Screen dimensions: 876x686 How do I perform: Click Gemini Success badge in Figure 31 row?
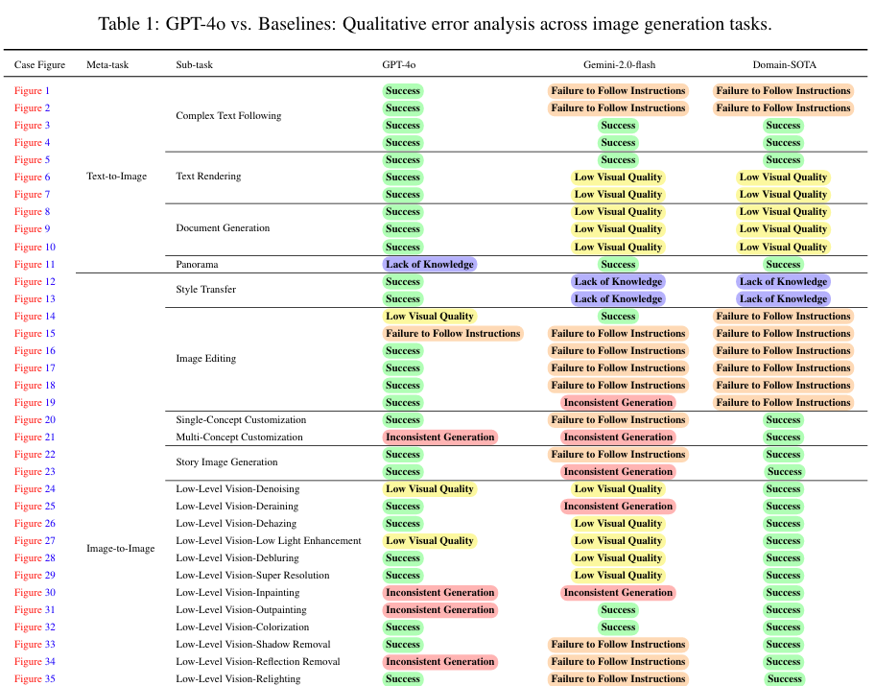tap(619, 610)
